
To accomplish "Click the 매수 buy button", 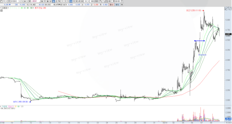I will (112, 5).
